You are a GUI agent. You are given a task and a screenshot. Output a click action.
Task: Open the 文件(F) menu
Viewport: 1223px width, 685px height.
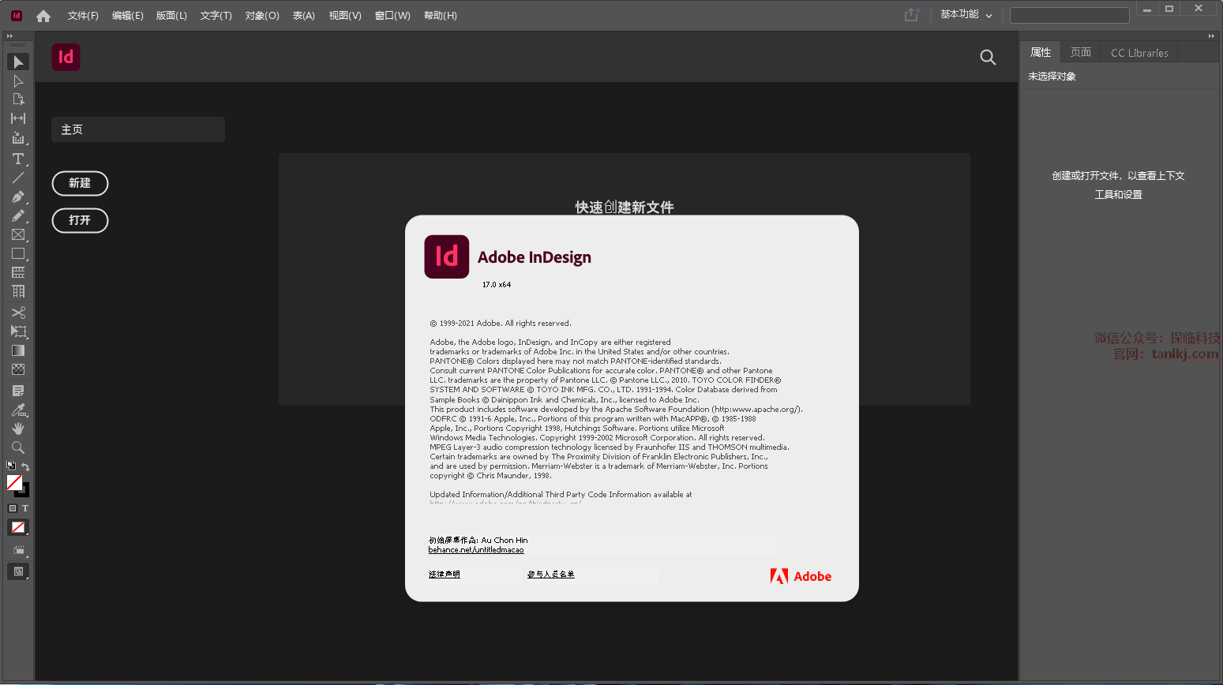83,16
